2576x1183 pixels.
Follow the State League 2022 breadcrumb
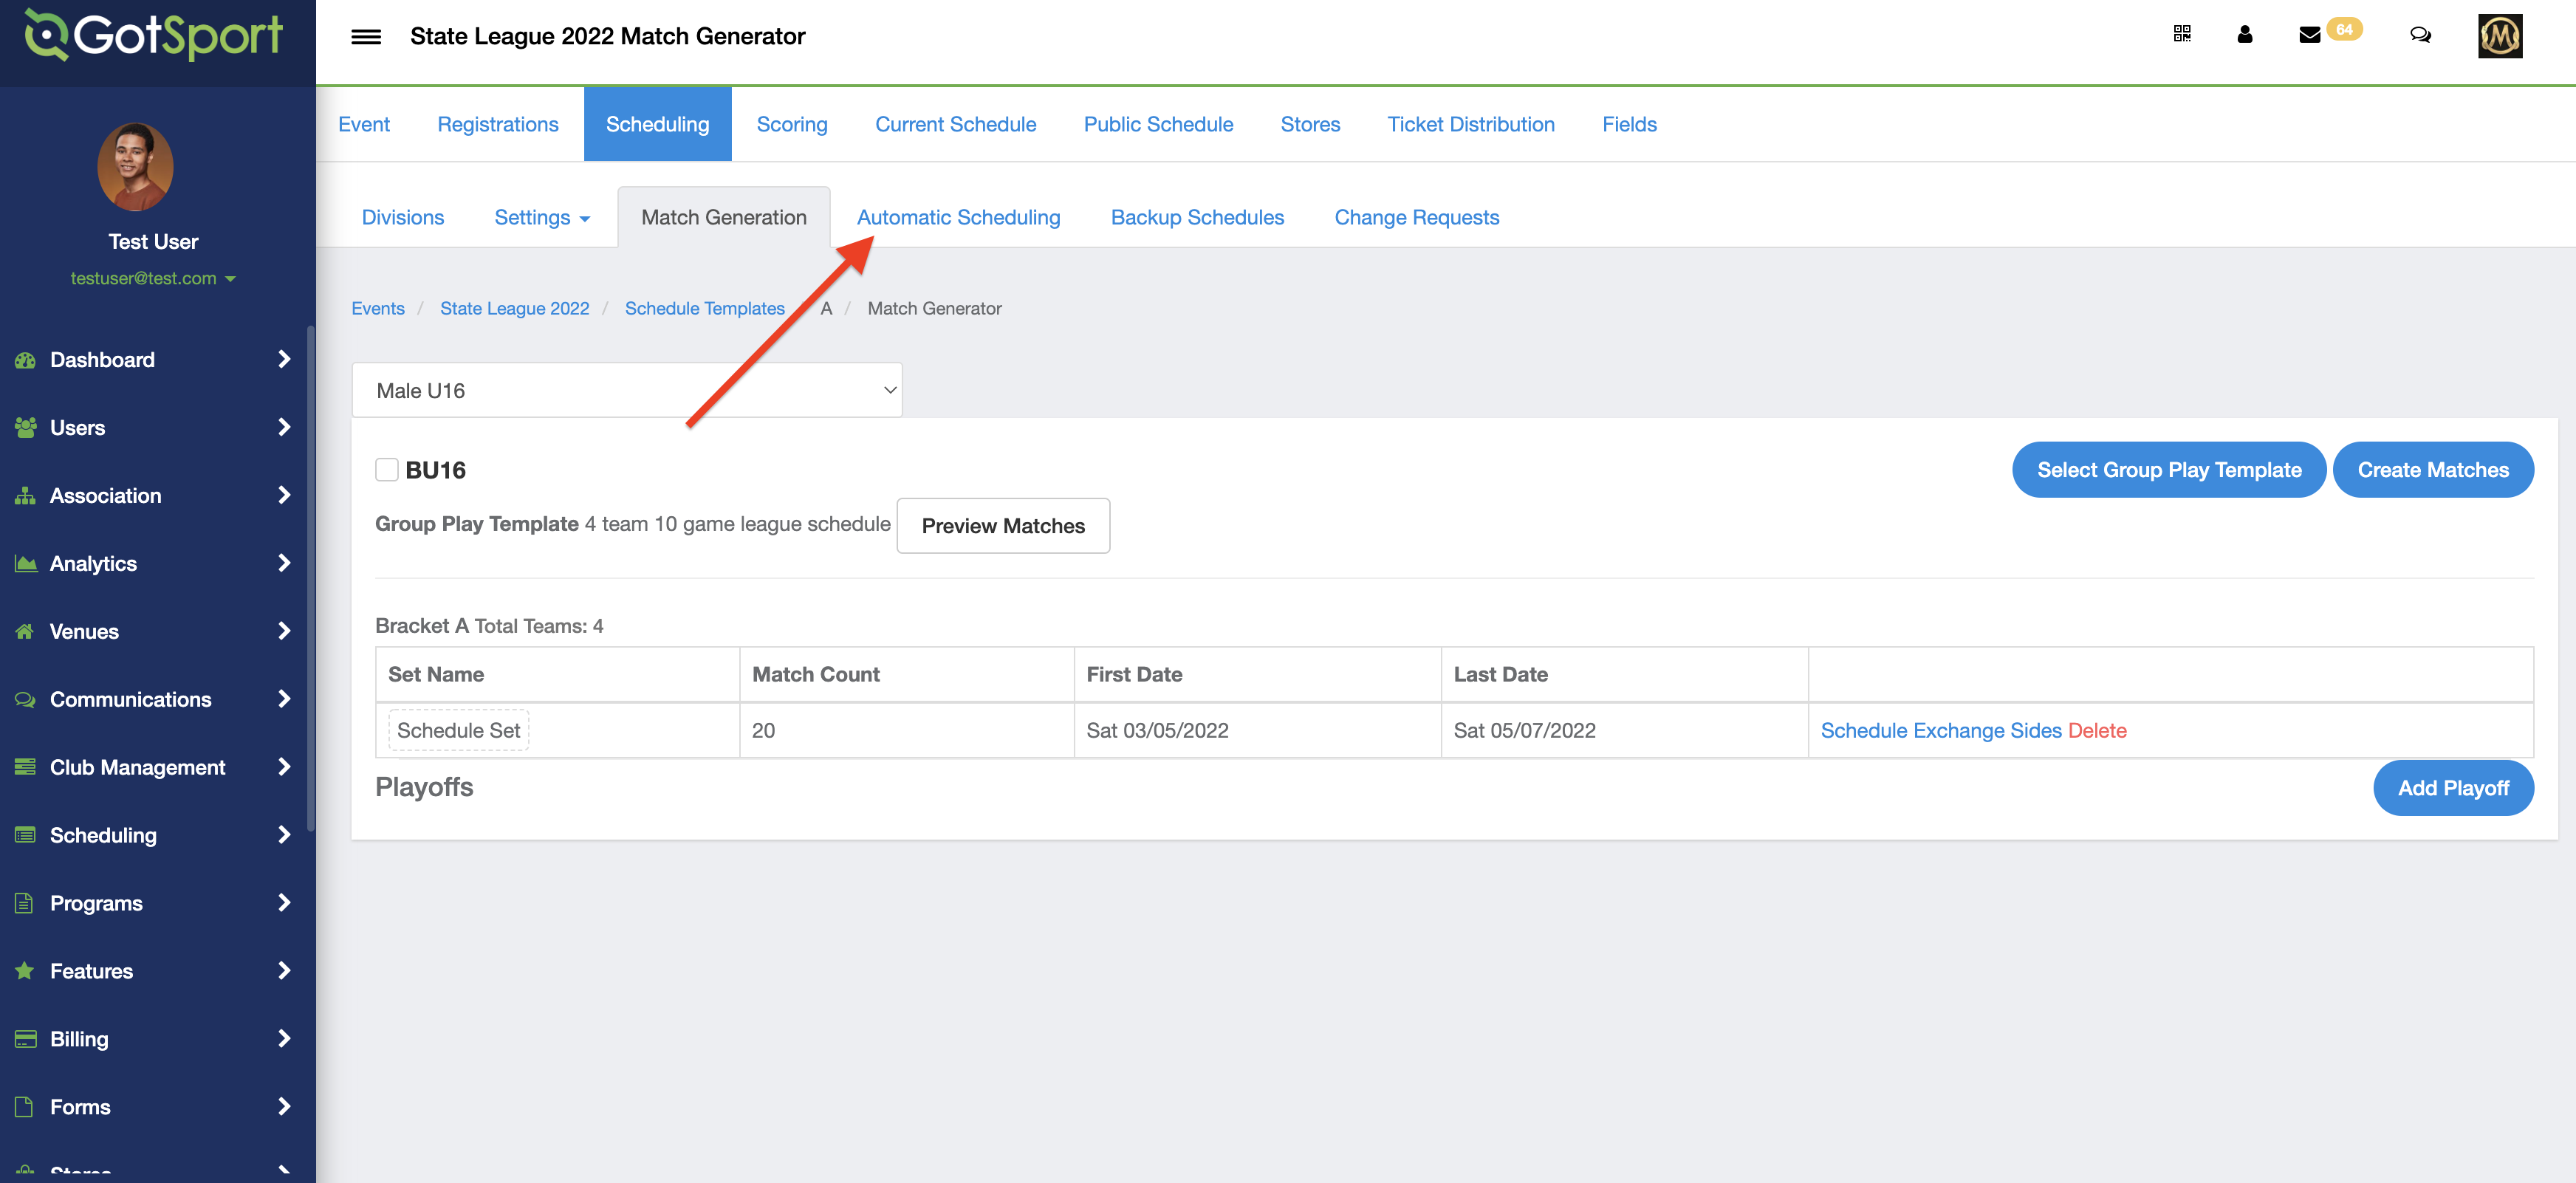[514, 308]
